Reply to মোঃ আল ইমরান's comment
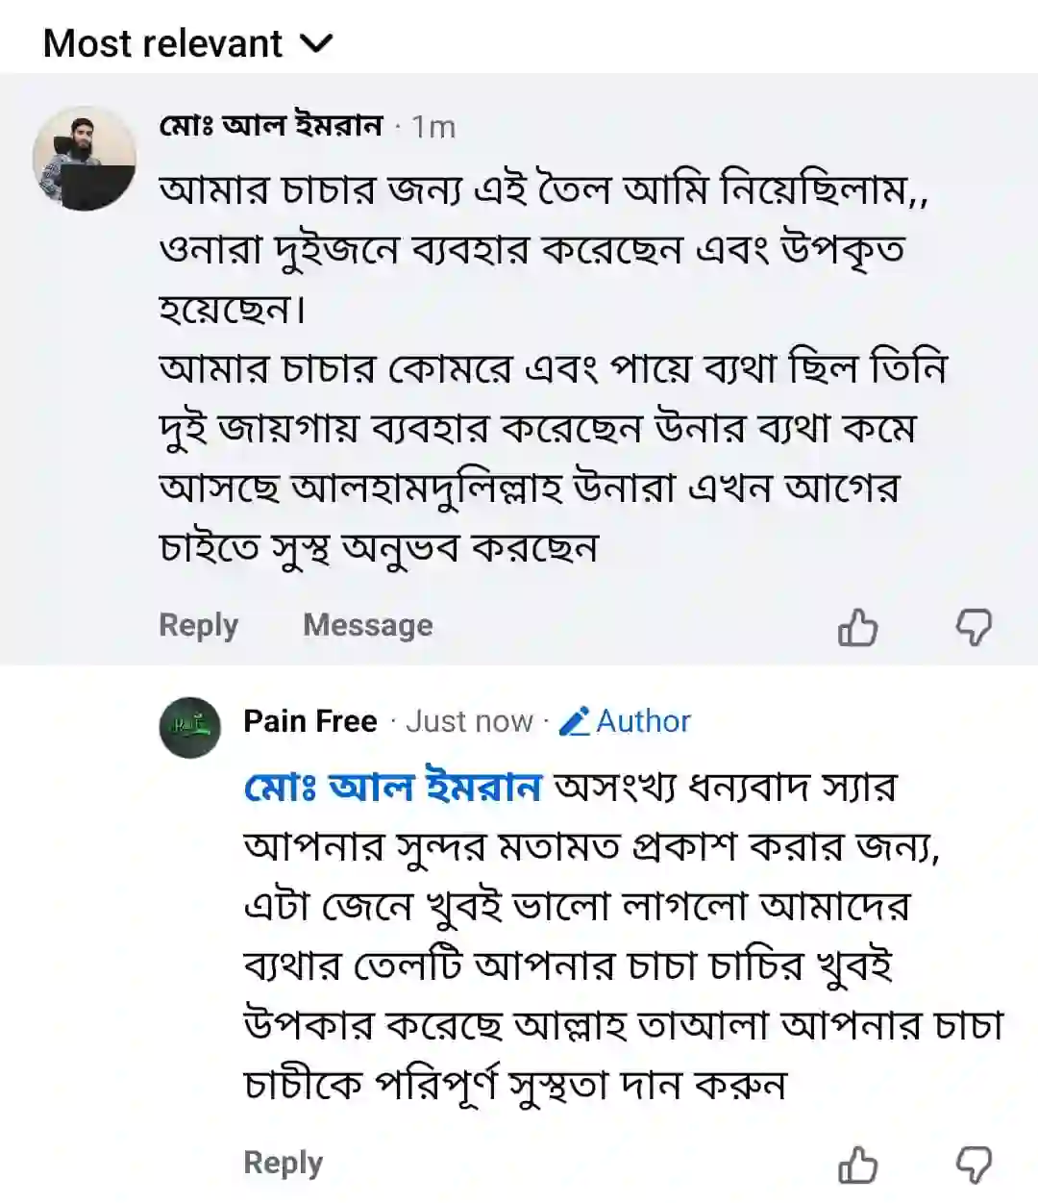Viewport: 1038px width, 1203px height. (x=198, y=625)
